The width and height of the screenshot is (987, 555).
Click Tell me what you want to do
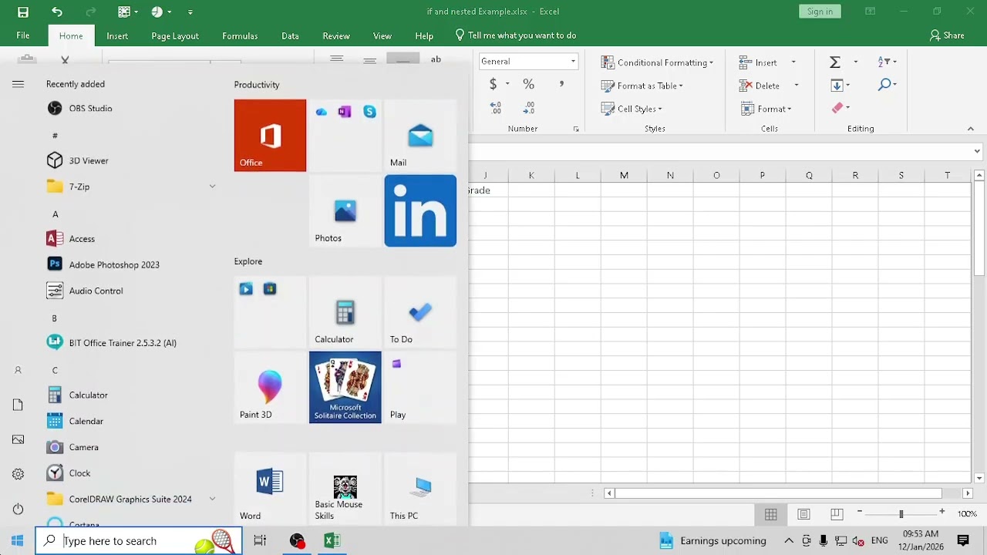coord(516,35)
